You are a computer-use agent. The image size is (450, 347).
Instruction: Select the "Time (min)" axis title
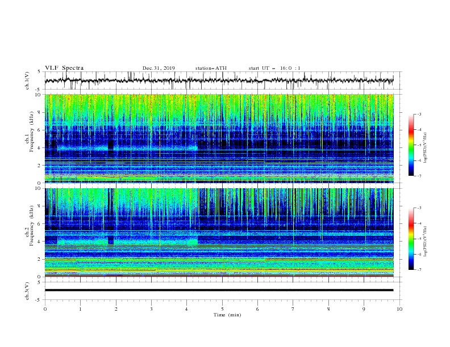coord(227,315)
